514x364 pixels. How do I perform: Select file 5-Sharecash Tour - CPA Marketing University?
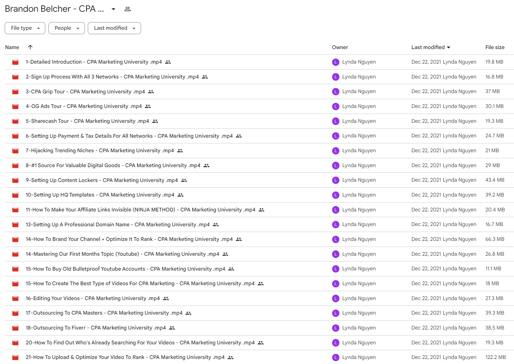(87, 121)
